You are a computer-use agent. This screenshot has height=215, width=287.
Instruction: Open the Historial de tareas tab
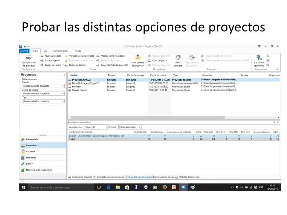(164, 177)
